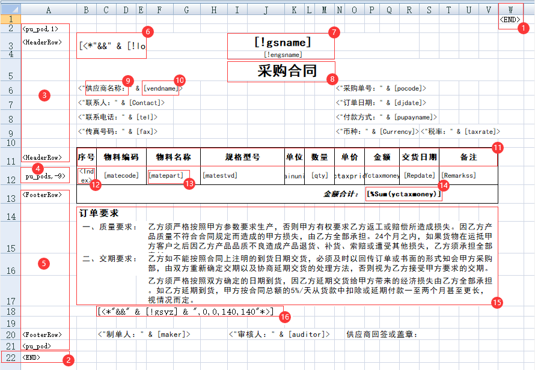The width and height of the screenshot is (535, 370).
Task: Select the <Index> cell
Action: pos(87,175)
